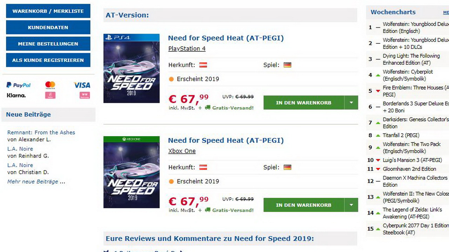Click the Xbox One Need for Speed cover thumbnail
The image size is (449, 252).
[132, 172]
